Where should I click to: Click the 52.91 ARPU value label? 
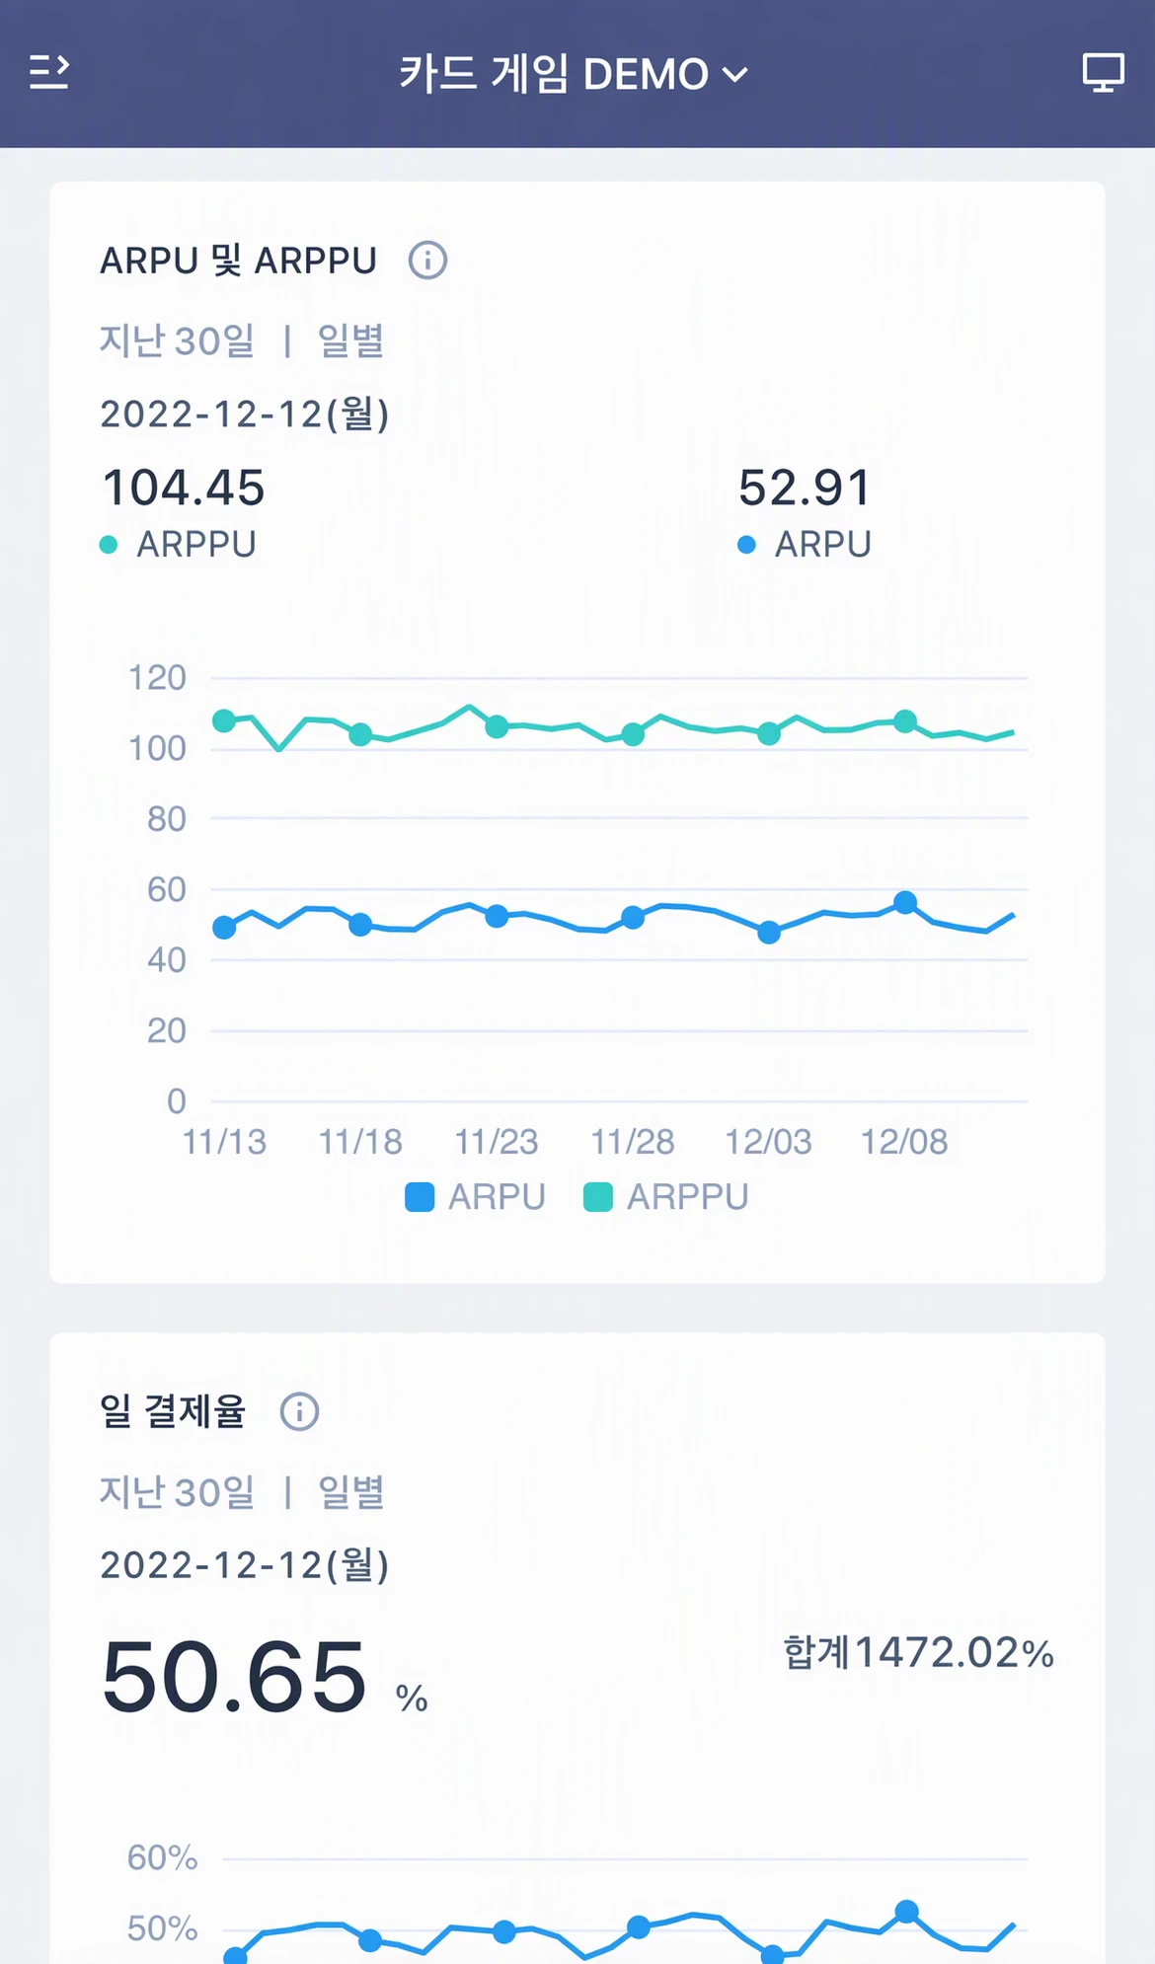(805, 488)
